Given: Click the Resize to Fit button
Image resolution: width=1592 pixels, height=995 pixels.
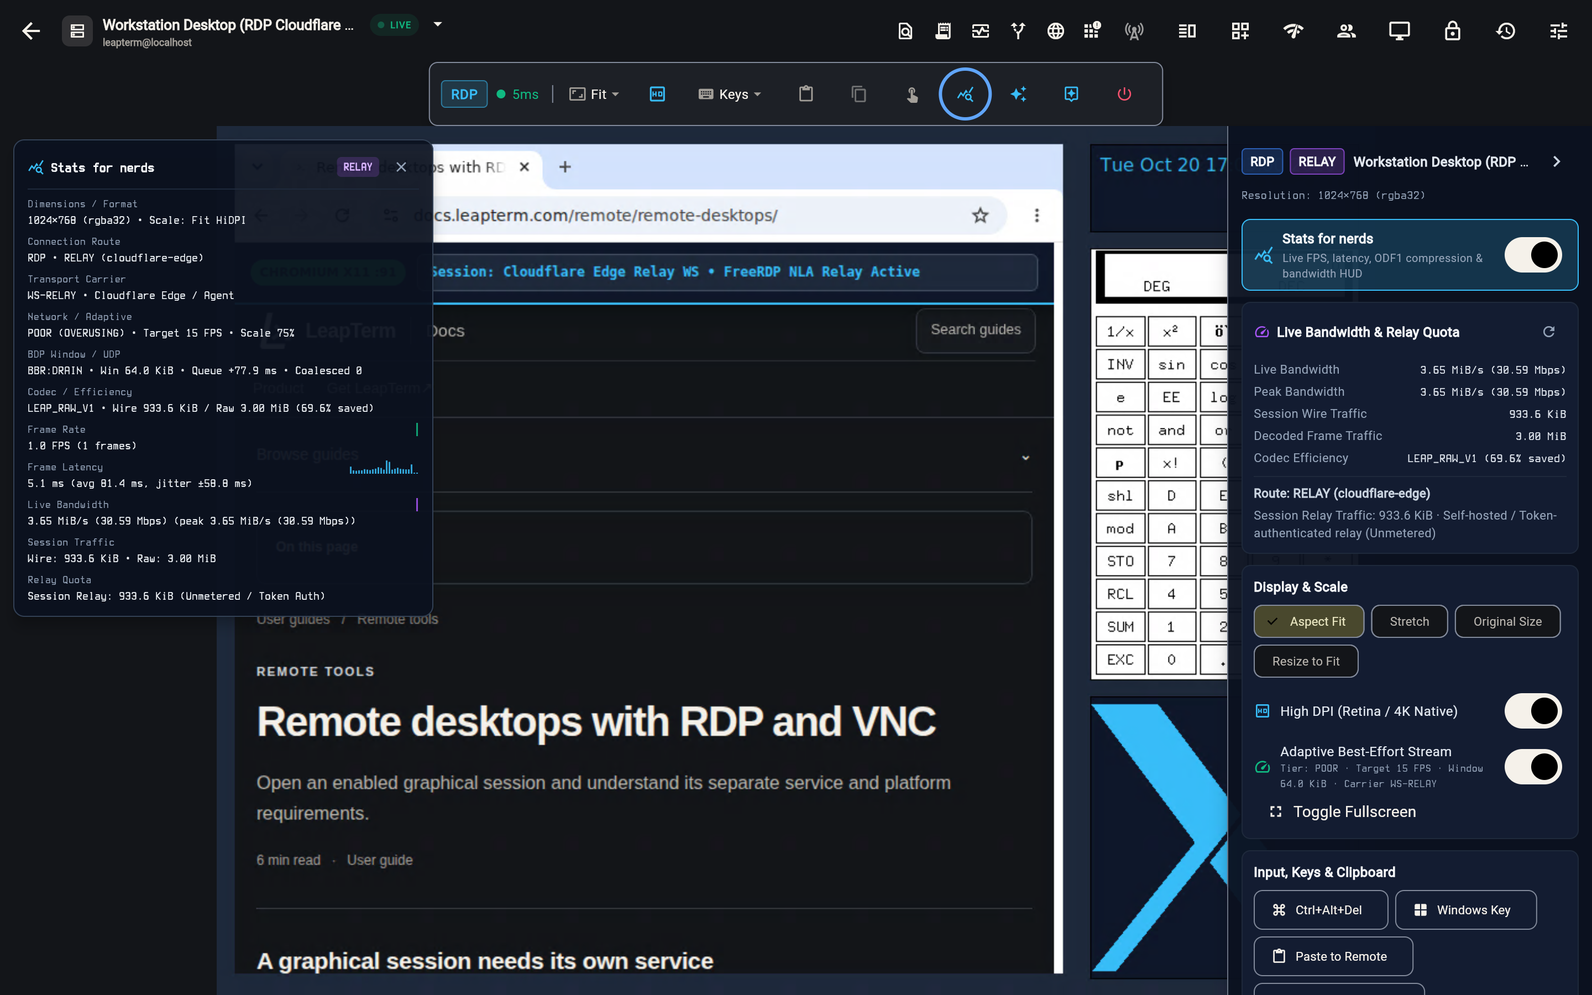Looking at the screenshot, I should tap(1306, 661).
